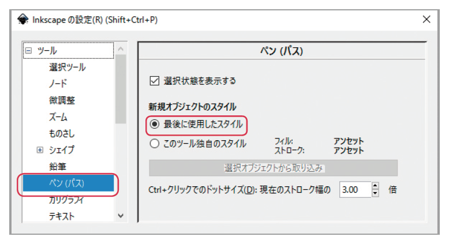Open 鉛筆 tool settings
This screenshot has height=244, width=449.
58,167
